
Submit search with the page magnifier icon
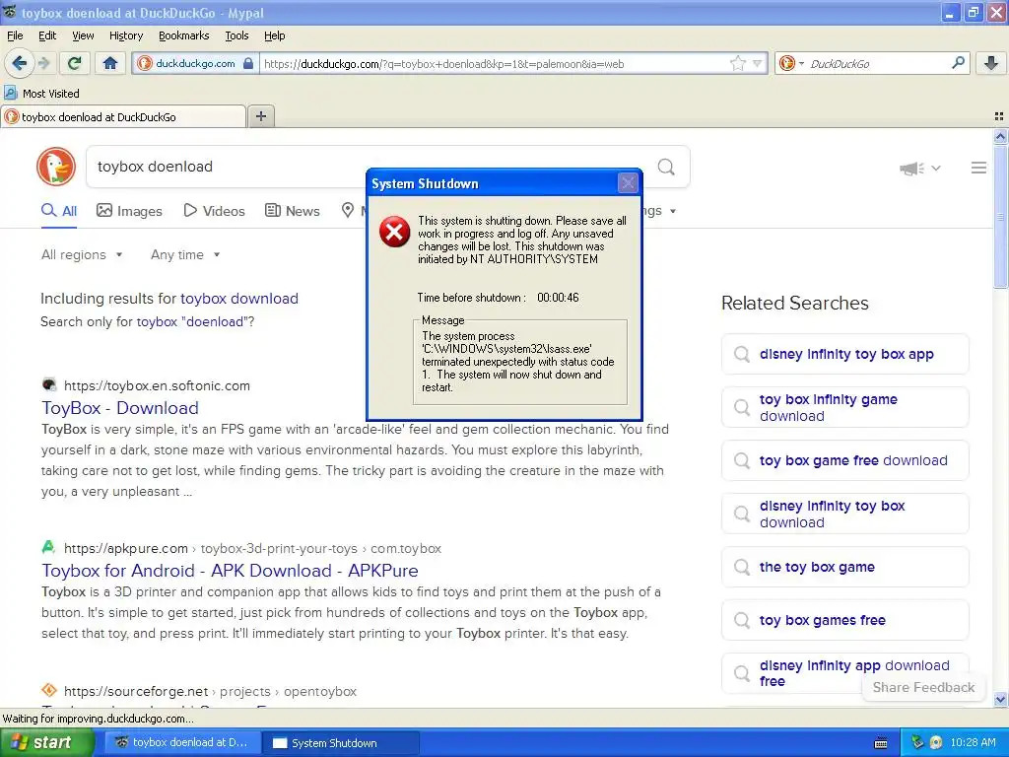tap(666, 168)
